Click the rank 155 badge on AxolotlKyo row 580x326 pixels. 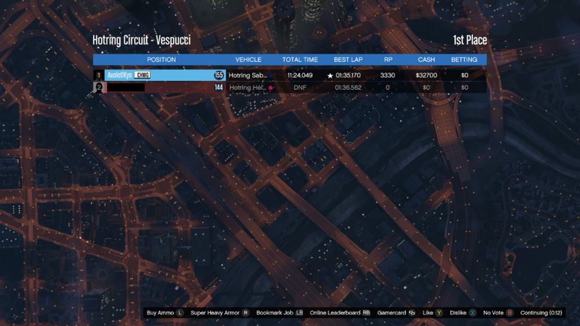point(219,75)
